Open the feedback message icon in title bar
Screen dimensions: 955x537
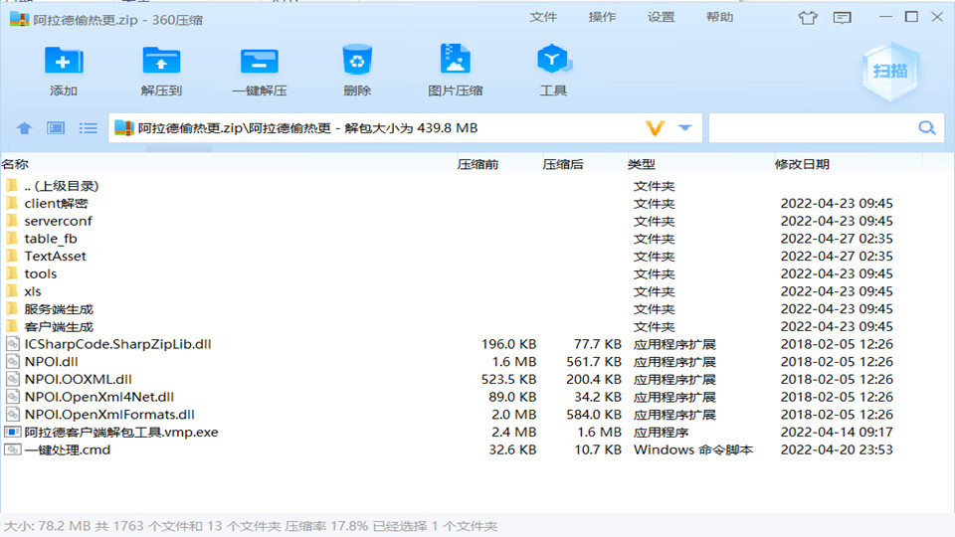click(843, 18)
